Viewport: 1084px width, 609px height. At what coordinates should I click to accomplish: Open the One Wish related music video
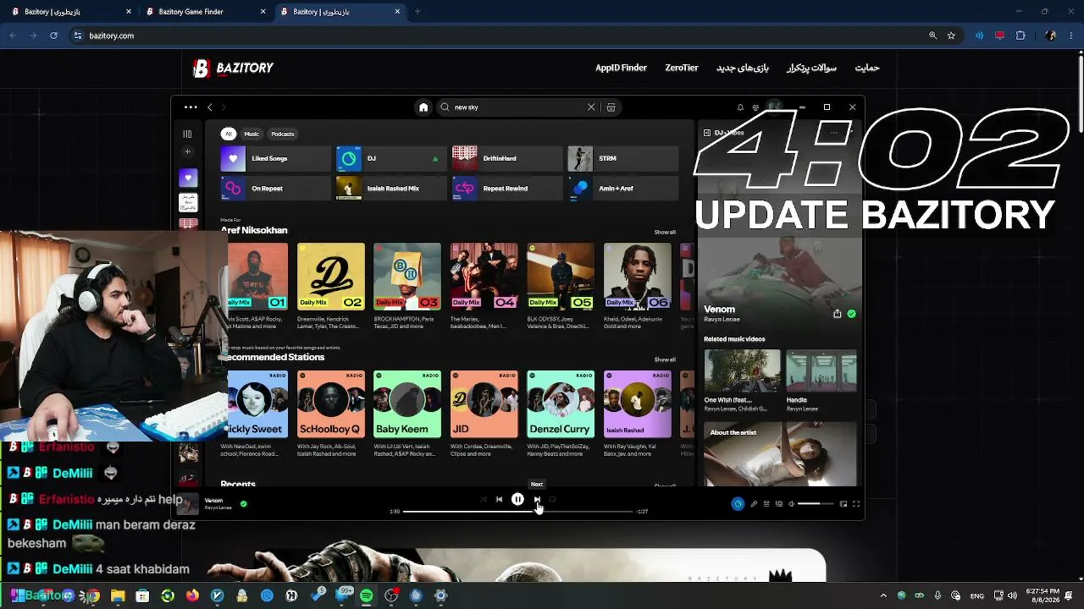click(x=742, y=371)
